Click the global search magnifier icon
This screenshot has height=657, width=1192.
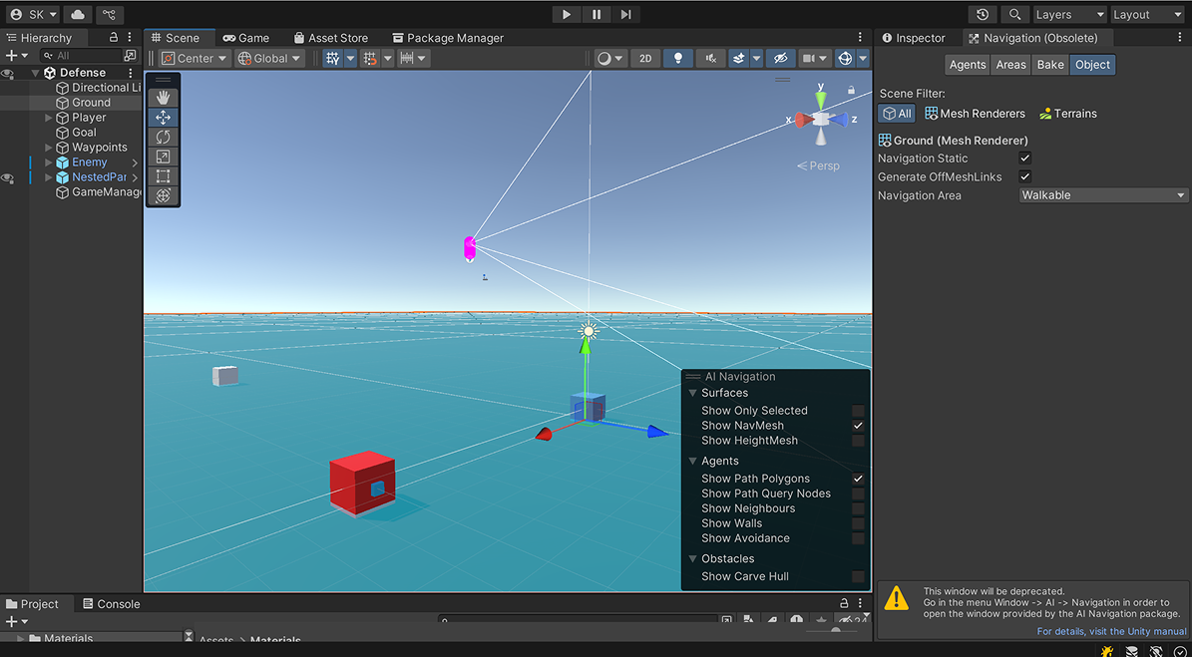pos(1014,14)
